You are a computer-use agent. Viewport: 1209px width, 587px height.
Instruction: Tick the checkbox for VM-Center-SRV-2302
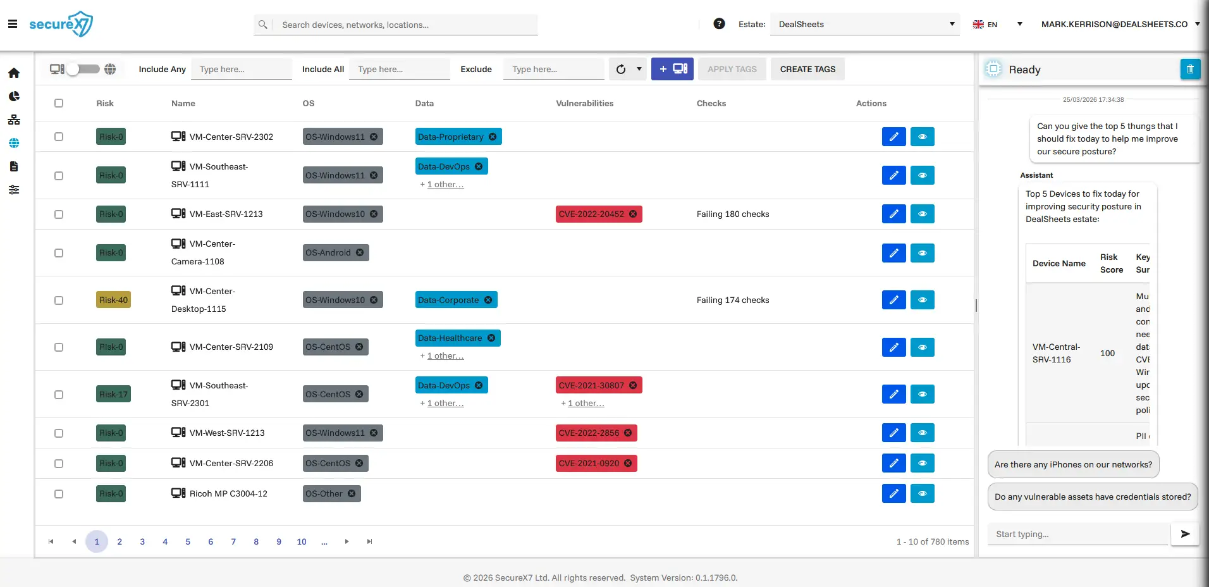click(59, 137)
